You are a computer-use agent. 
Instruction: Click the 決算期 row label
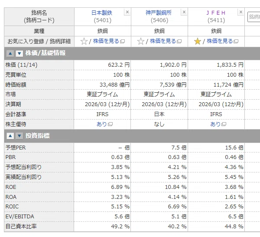[13, 104]
